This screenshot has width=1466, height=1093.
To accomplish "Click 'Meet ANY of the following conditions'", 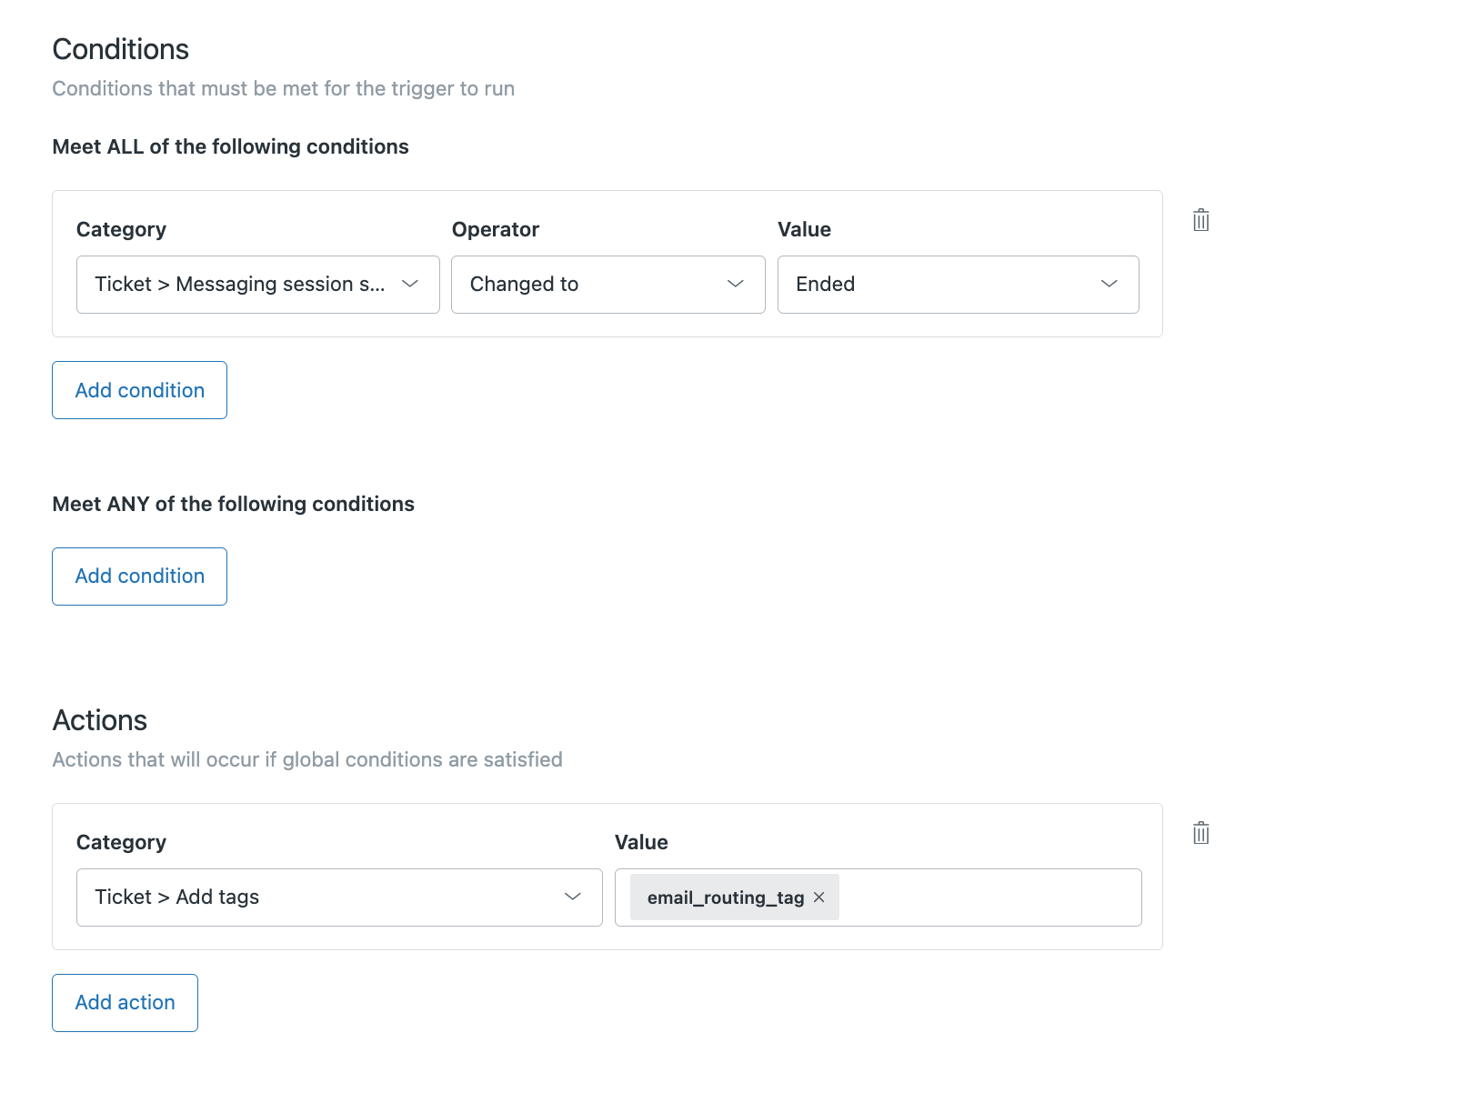I will point(234,504).
